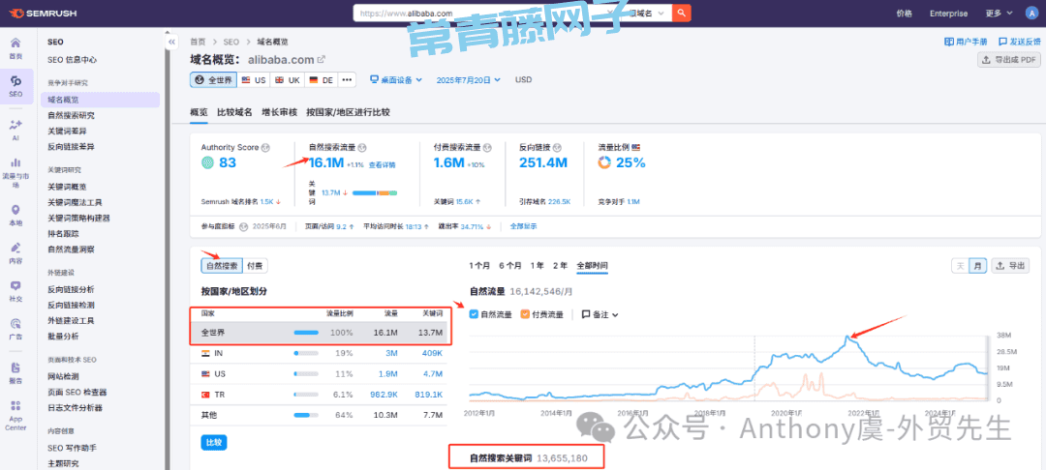This screenshot has width=1046, height=470.
Task: Open the 2025年7月20日 date dropdown
Action: (x=469, y=80)
